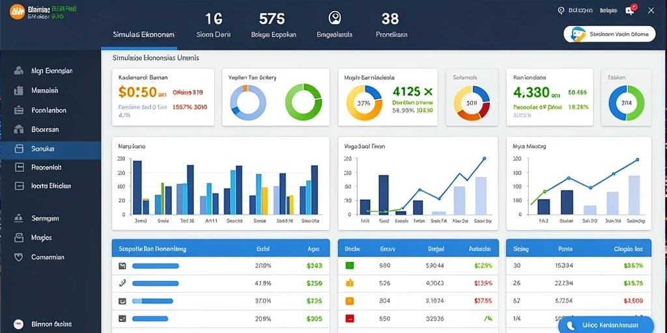Select the green square in the Brake column
The height and width of the screenshot is (333, 667).
pos(349,266)
